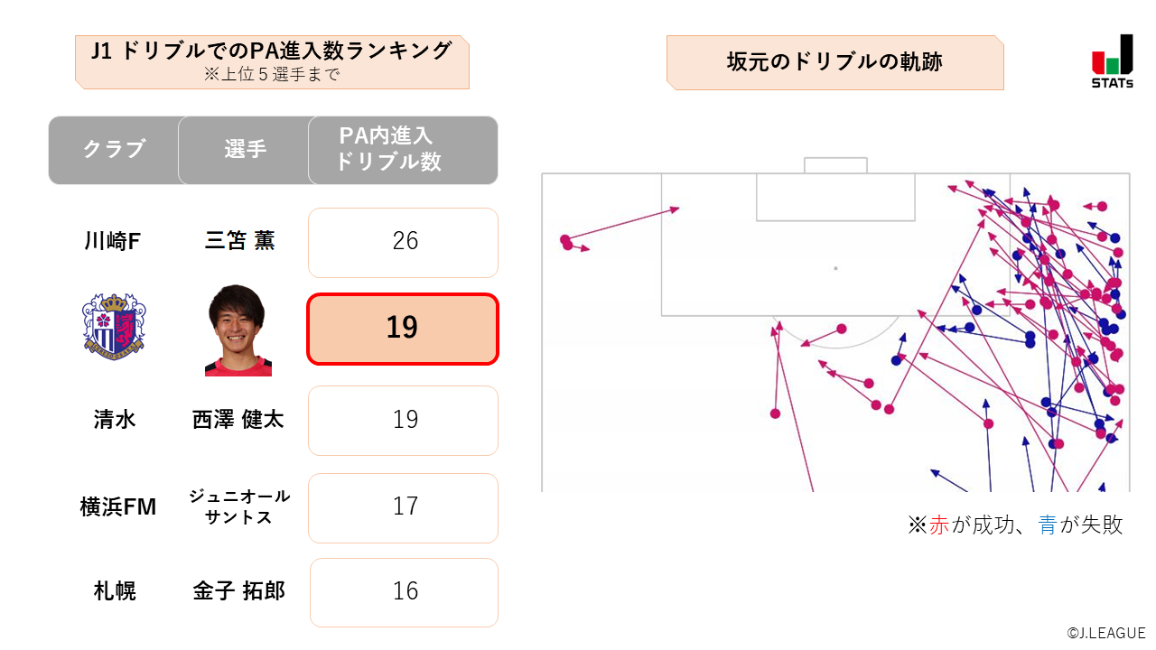The width and height of the screenshot is (1156, 650).
Task: Select the player headshot photo
Action: tap(238, 330)
